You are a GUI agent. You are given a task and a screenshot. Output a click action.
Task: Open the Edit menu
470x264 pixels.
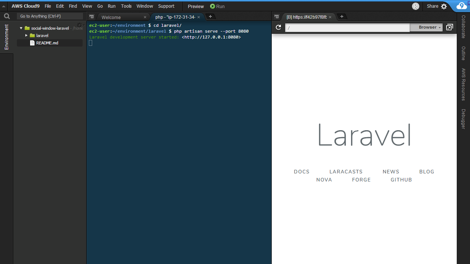click(60, 6)
